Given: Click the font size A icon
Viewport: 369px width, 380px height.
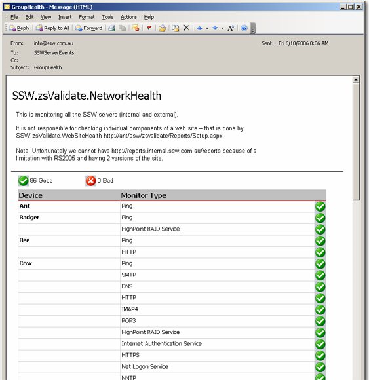Looking at the screenshot, I should click(231, 28).
